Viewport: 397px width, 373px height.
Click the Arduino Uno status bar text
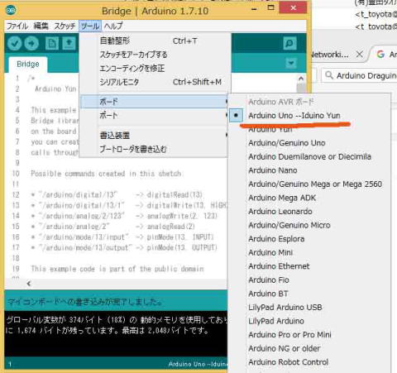(198, 364)
